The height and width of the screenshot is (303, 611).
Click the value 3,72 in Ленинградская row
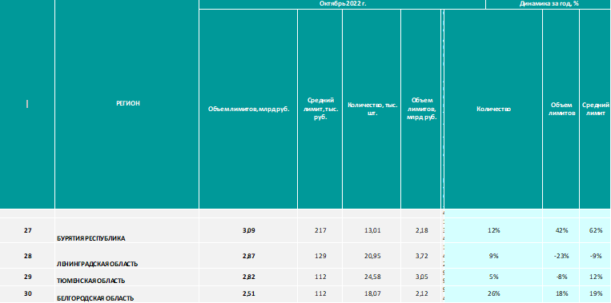pos(421,256)
